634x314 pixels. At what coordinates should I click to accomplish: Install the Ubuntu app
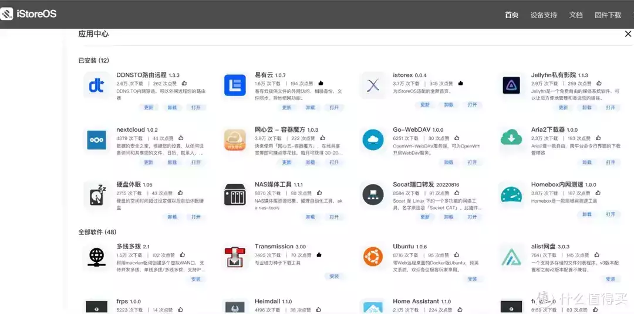pos(472,279)
